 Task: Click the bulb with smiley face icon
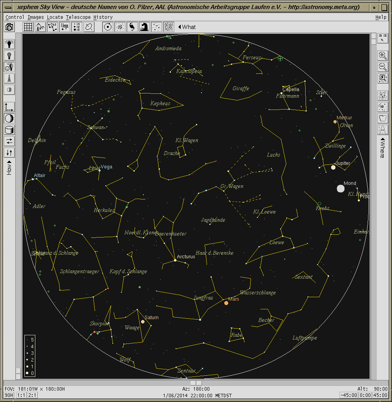[x=9, y=67]
